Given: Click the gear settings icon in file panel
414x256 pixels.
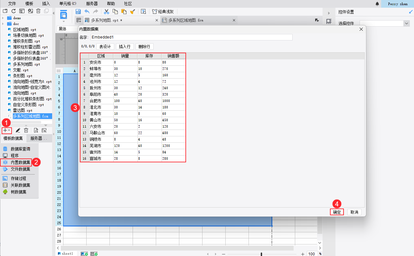Looking at the screenshot, I should (x=30, y=11).
